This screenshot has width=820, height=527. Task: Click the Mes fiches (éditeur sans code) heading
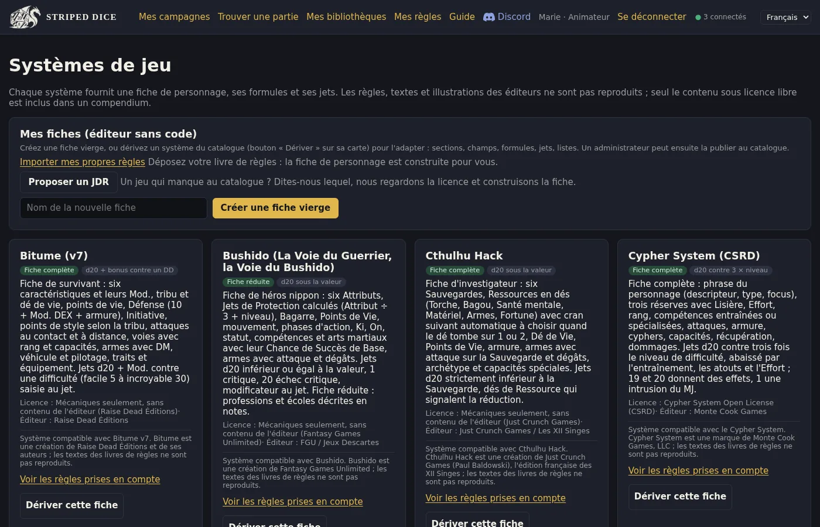point(108,134)
